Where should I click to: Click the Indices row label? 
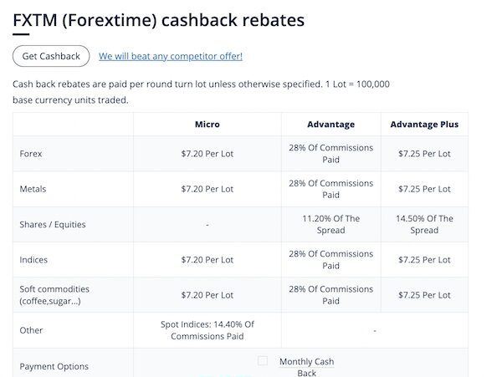33,260
